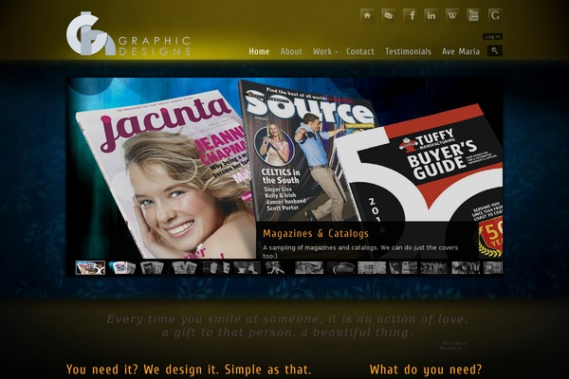Expand the Work dropdown menu
This screenshot has height=379, width=569.
325,51
